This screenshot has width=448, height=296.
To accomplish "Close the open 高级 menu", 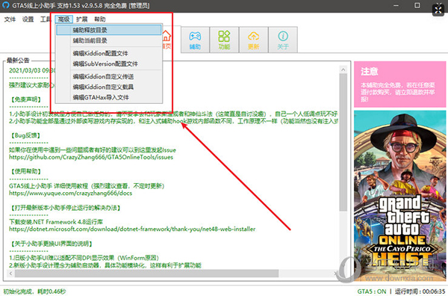I will point(63,19).
